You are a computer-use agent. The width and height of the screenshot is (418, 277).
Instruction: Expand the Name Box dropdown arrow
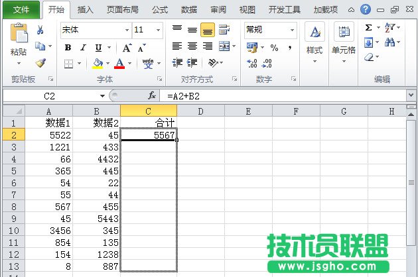[102, 96]
